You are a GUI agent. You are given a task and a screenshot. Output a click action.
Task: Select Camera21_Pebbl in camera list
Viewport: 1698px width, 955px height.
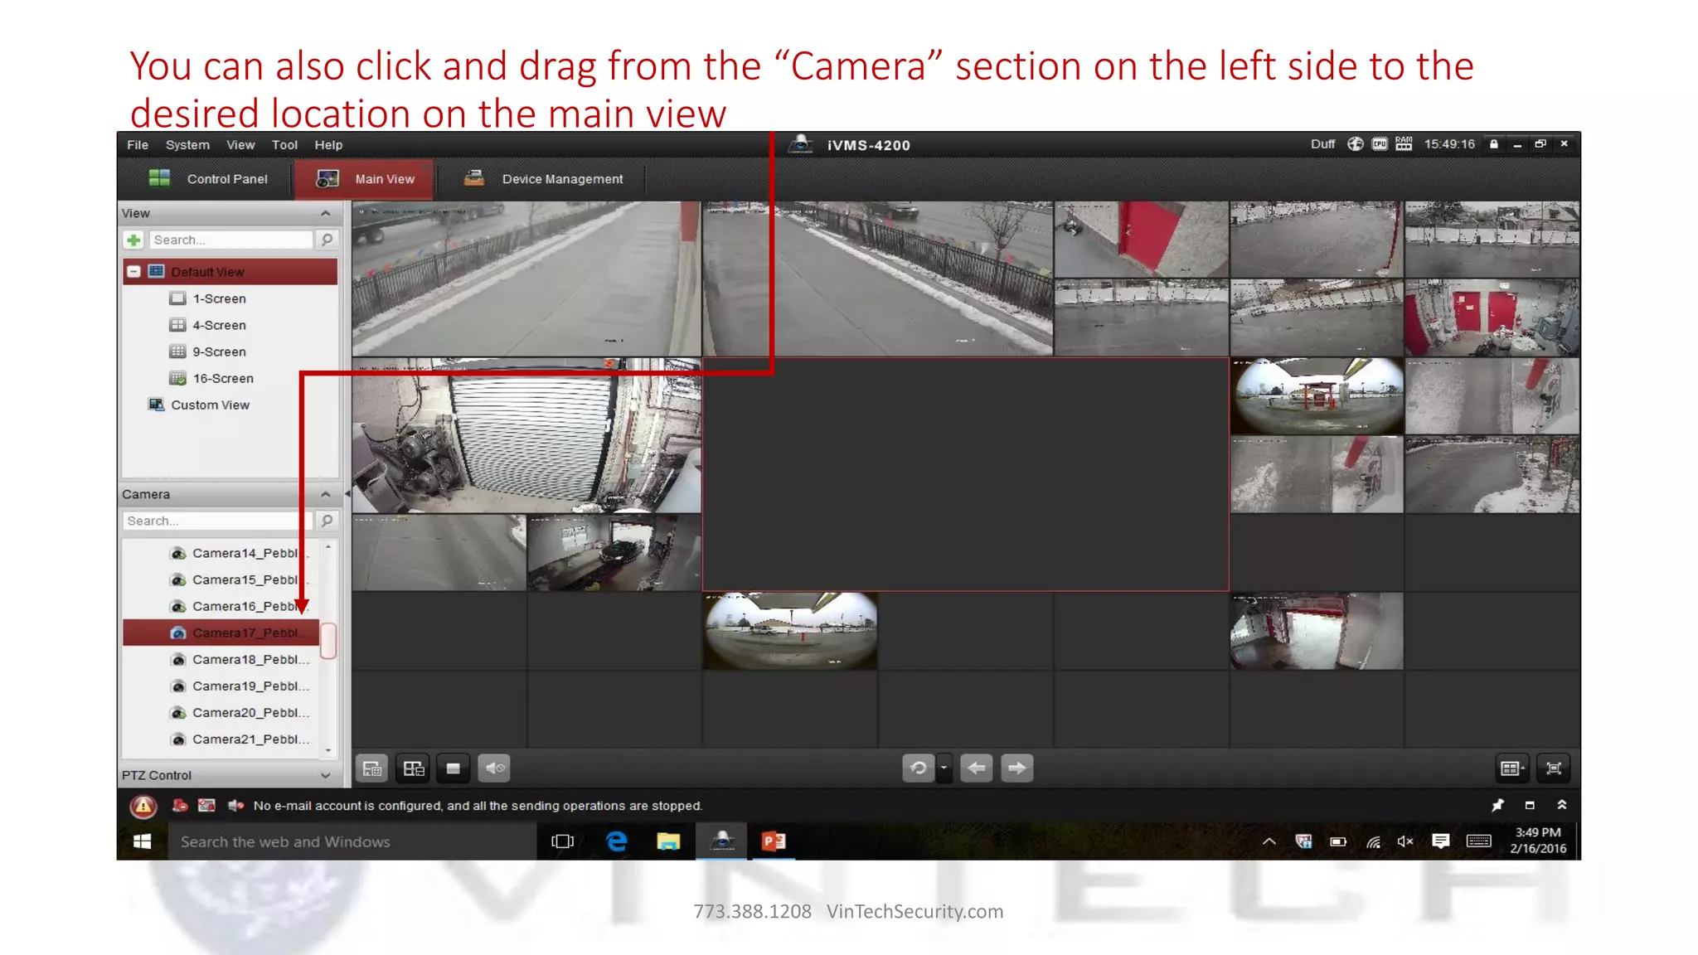click(x=221, y=739)
